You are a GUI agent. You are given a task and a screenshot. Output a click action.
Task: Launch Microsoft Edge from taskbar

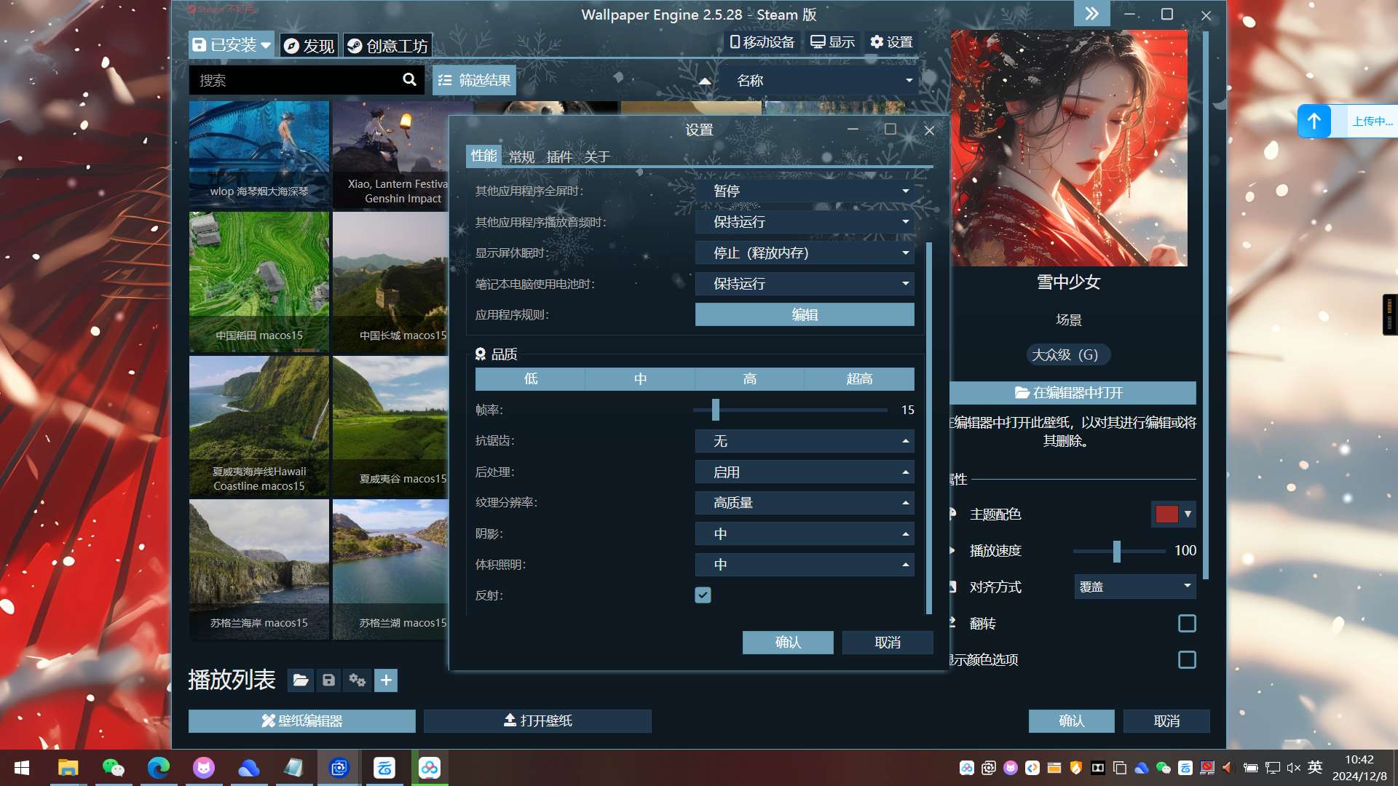coord(158,768)
